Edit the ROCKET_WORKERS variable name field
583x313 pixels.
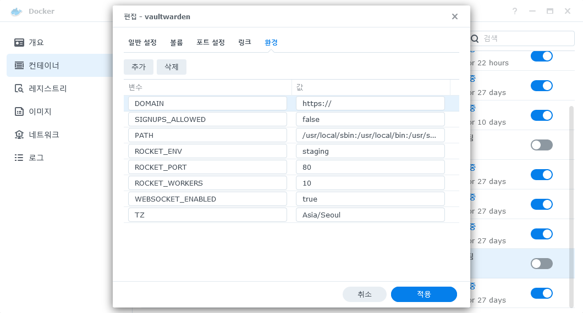pyautogui.click(x=207, y=183)
